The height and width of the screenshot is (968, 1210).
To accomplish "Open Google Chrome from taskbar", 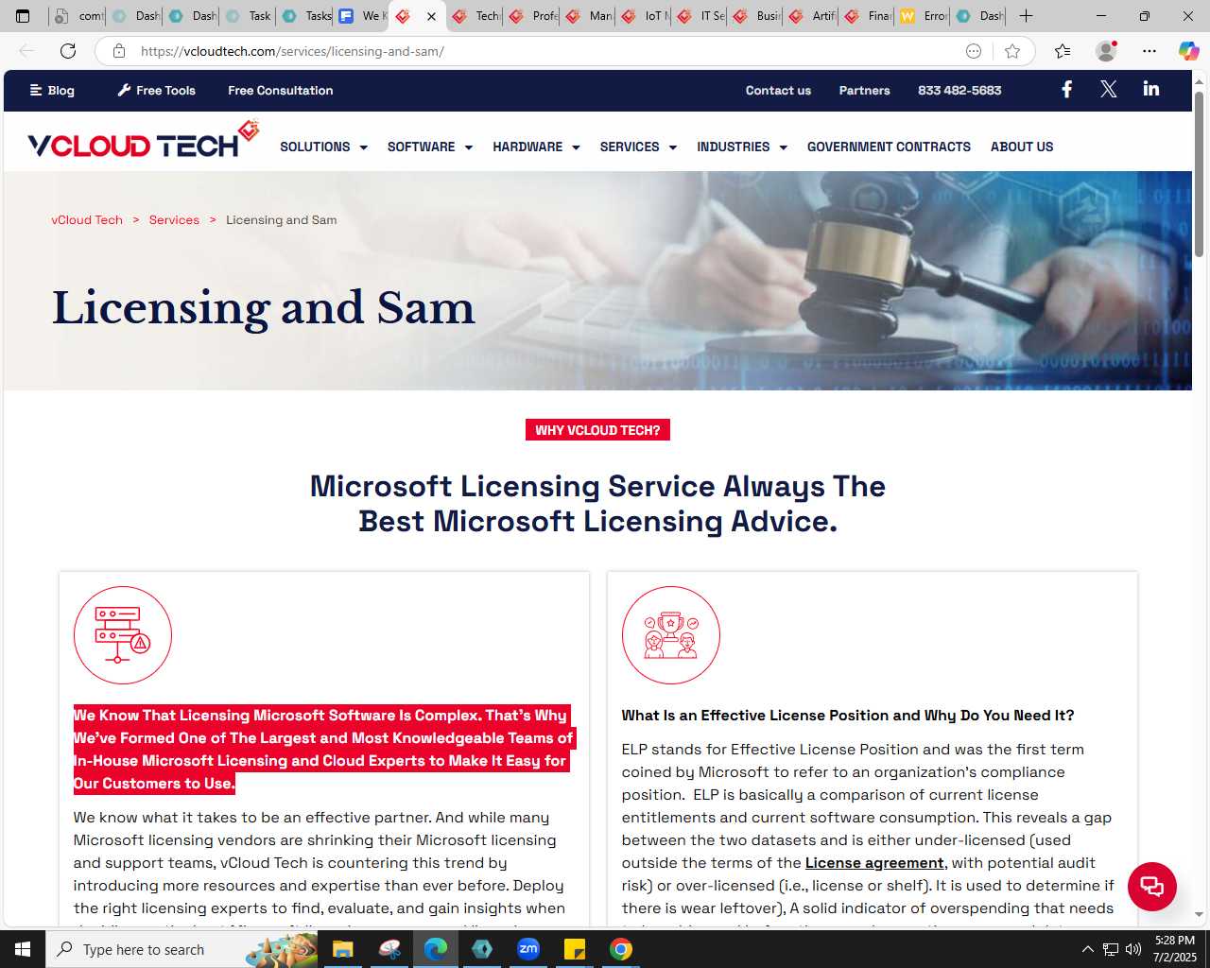I will (621, 949).
